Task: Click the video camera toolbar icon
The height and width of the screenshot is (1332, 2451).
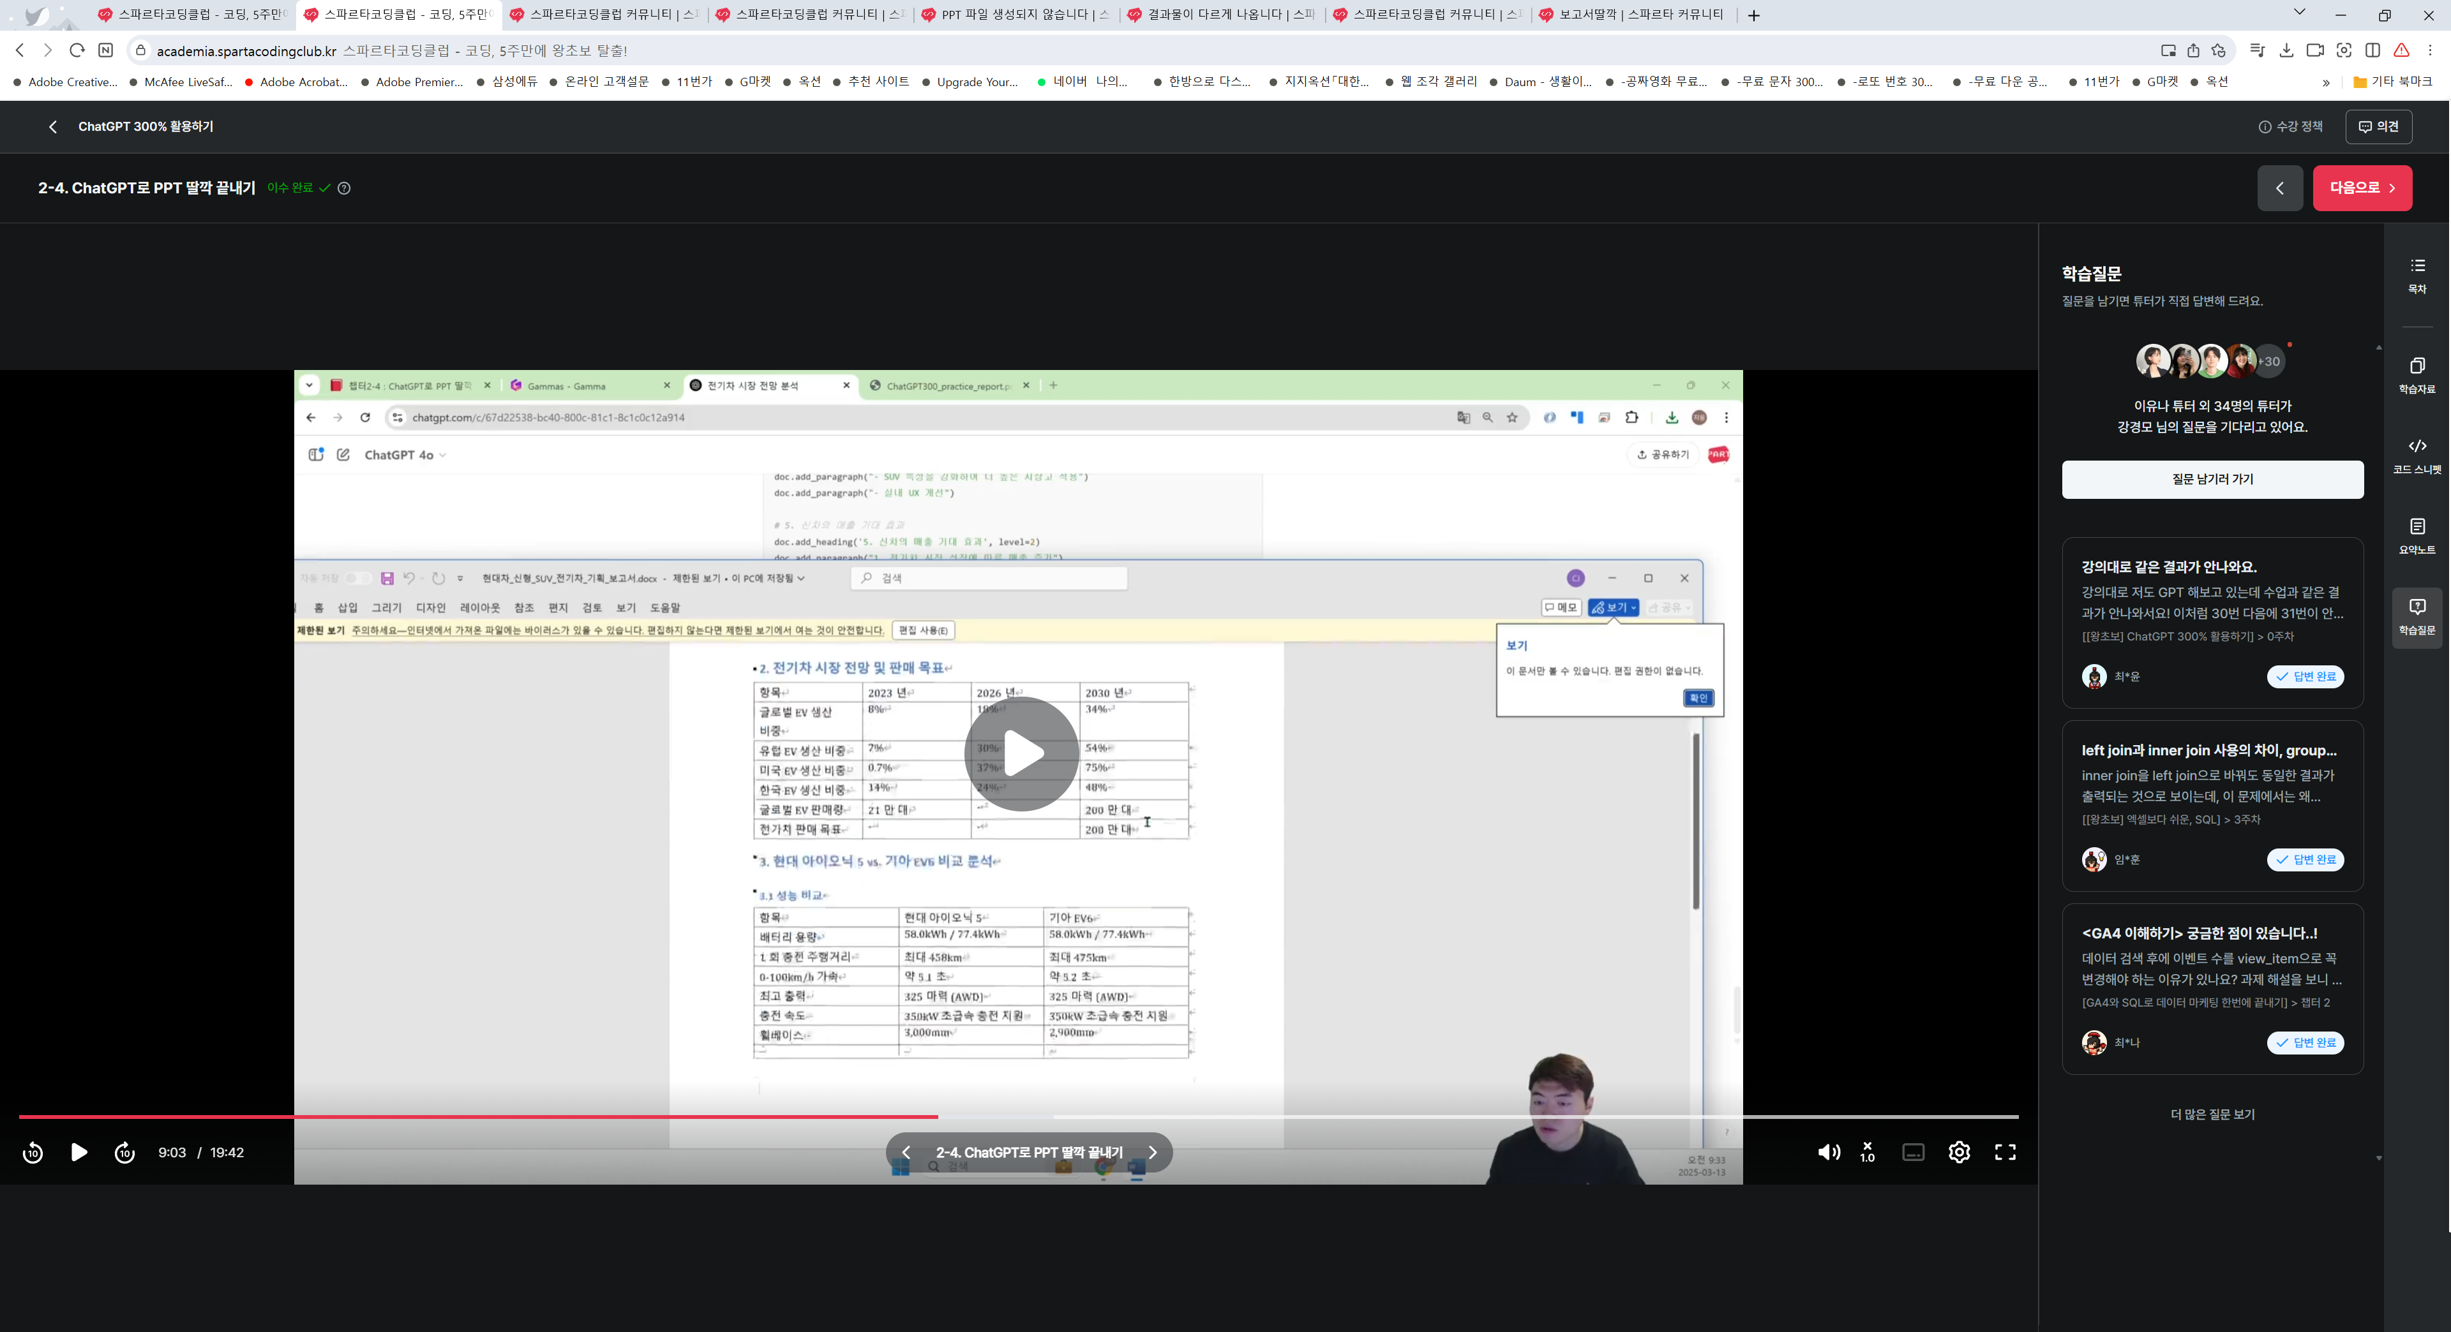Action: click(x=2315, y=50)
